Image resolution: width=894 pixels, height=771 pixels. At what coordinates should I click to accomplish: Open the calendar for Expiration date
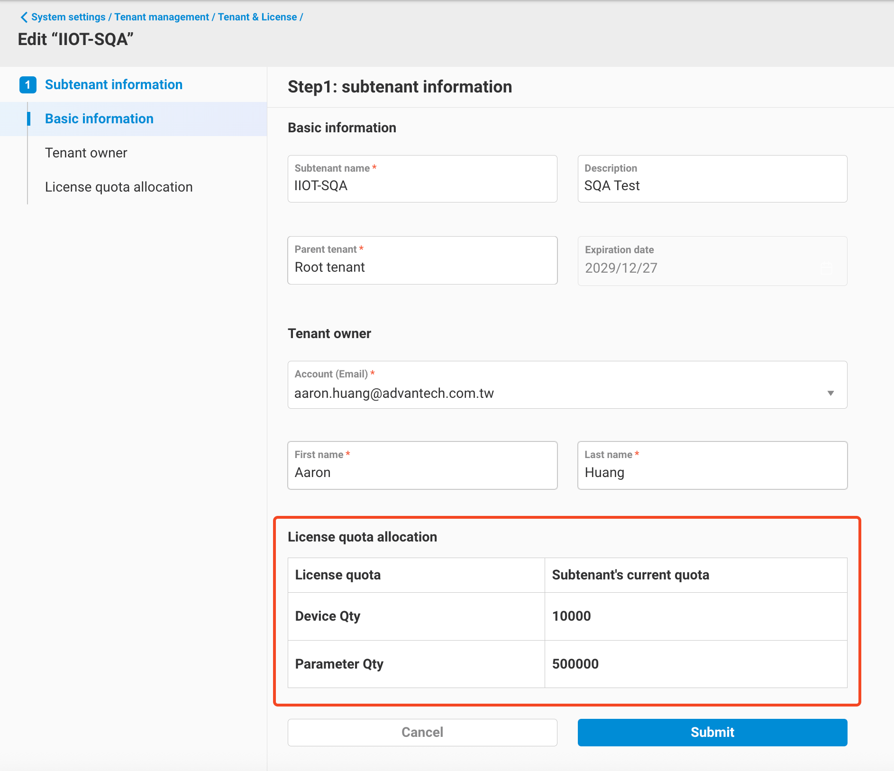point(827,268)
